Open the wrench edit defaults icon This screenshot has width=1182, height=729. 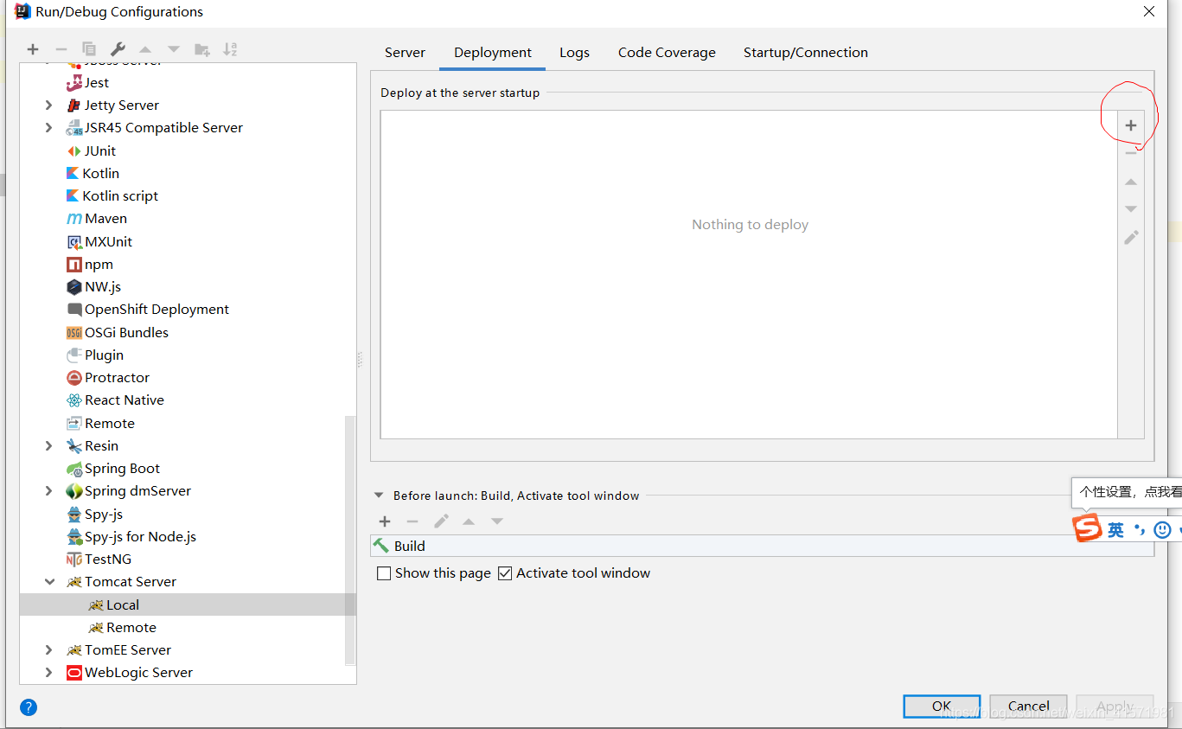[118, 49]
